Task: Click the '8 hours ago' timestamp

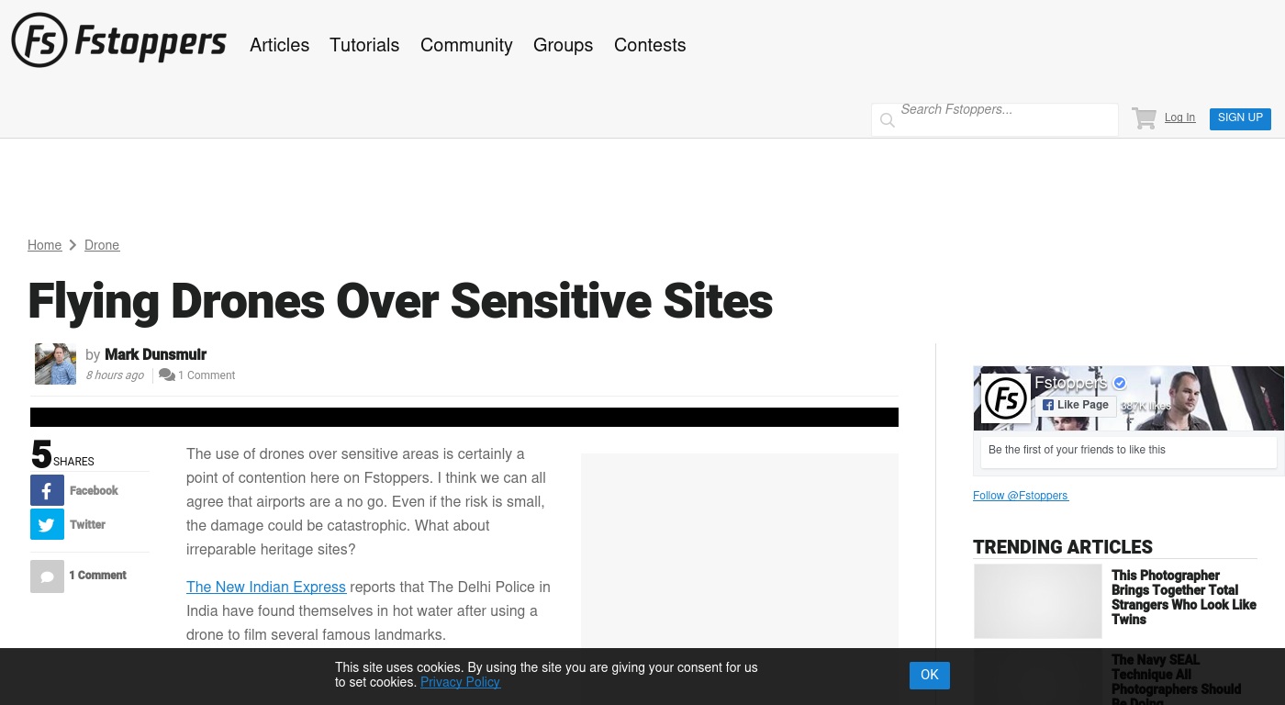Action: [x=115, y=375]
